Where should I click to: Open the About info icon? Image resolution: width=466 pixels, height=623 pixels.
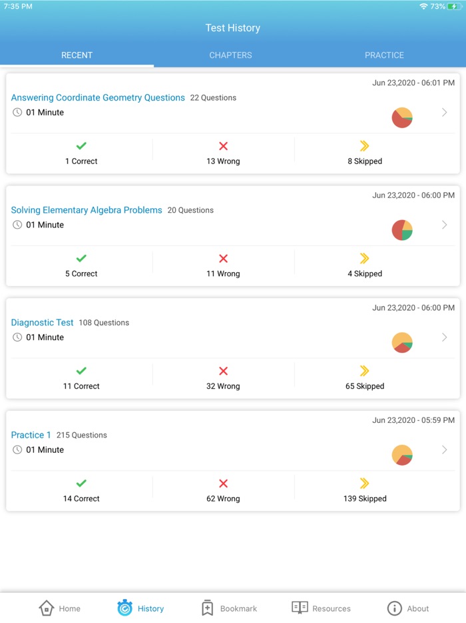tap(394, 608)
